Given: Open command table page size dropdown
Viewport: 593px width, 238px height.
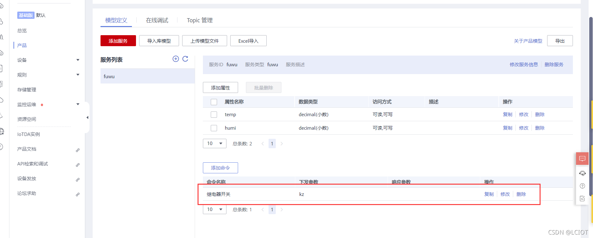Looking at the screenshot, I should tap(215, 209).
